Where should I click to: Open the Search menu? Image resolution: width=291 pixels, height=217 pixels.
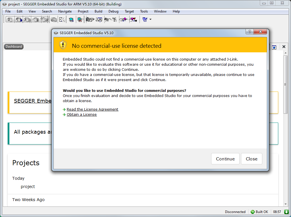(x=47, y=11)
